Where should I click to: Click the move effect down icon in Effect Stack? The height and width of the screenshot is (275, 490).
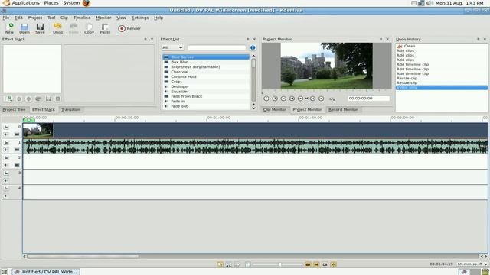(28, 99)
